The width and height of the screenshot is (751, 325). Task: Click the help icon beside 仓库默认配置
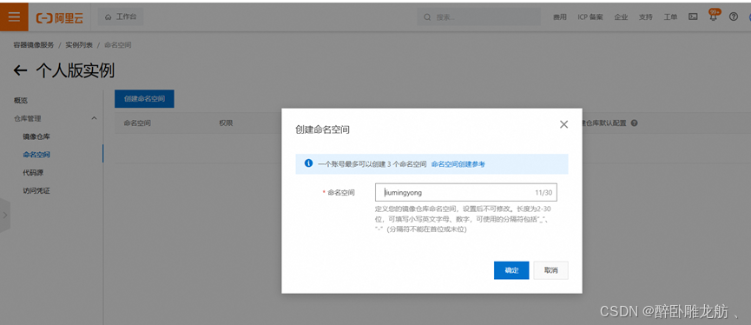(634, 123)
